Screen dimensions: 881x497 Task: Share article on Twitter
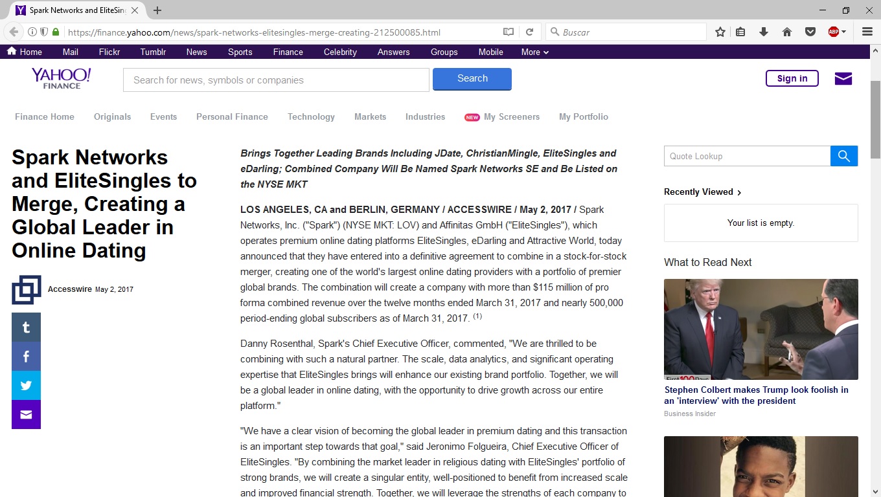click(26, 386)
